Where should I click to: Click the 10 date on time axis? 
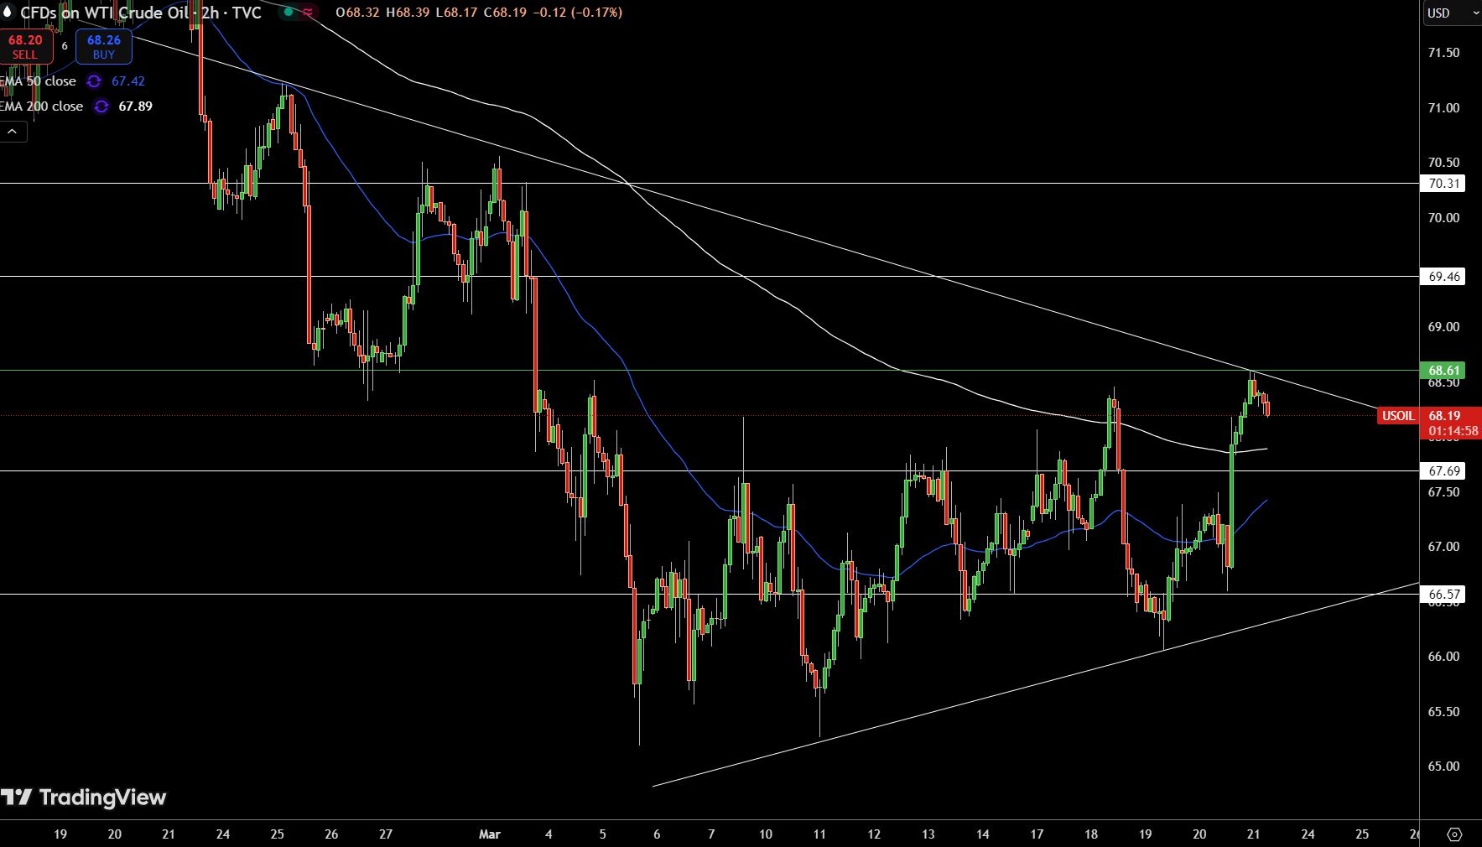[766, 834]
